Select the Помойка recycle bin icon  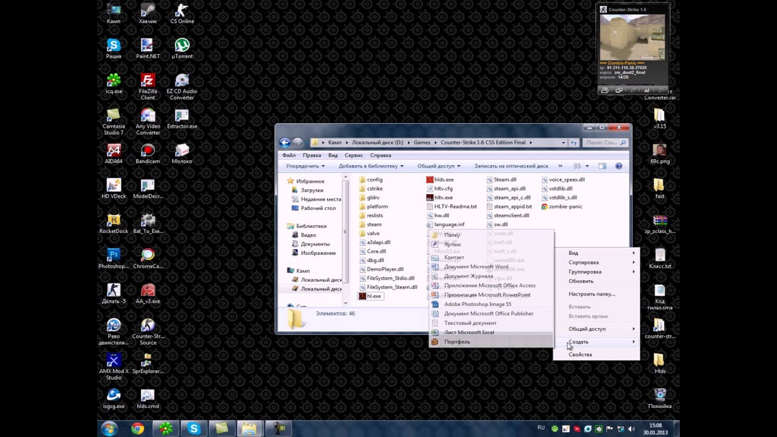pos(660,398)
